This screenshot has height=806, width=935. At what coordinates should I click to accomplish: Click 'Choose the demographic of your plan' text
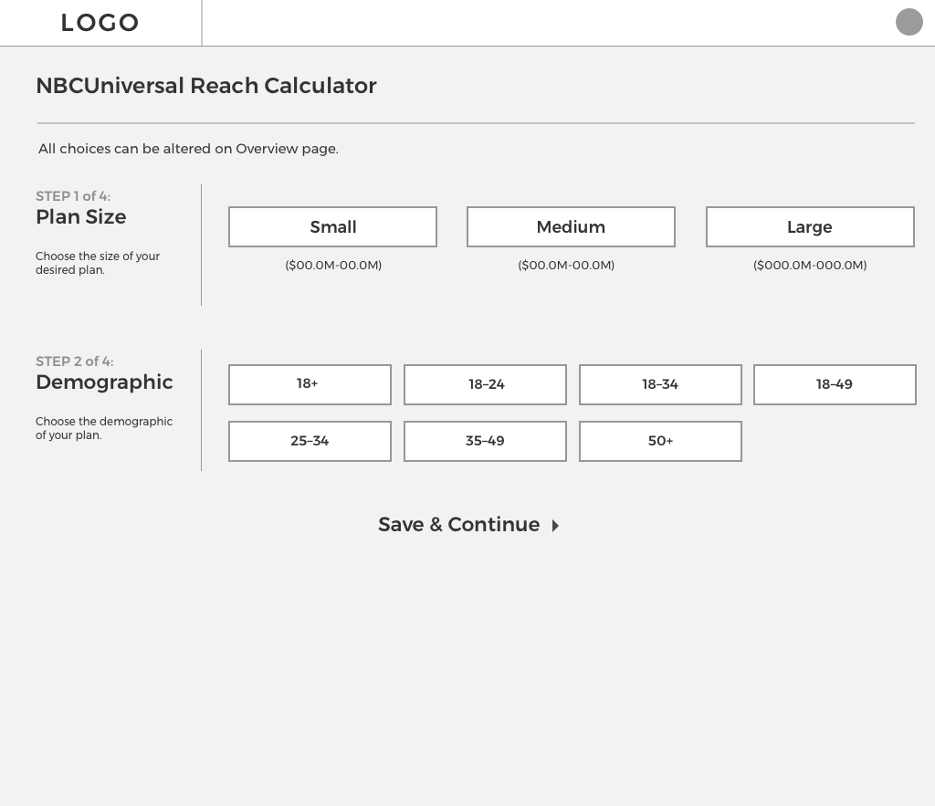click(x=104, y=428)
